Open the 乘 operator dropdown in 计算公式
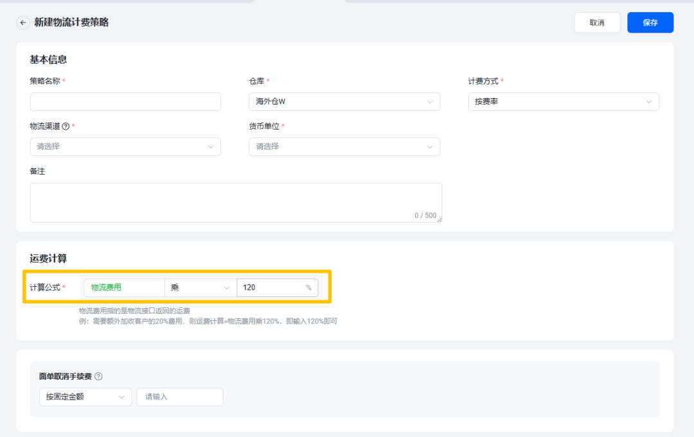 pyautogui.click(x=200, y=287)
